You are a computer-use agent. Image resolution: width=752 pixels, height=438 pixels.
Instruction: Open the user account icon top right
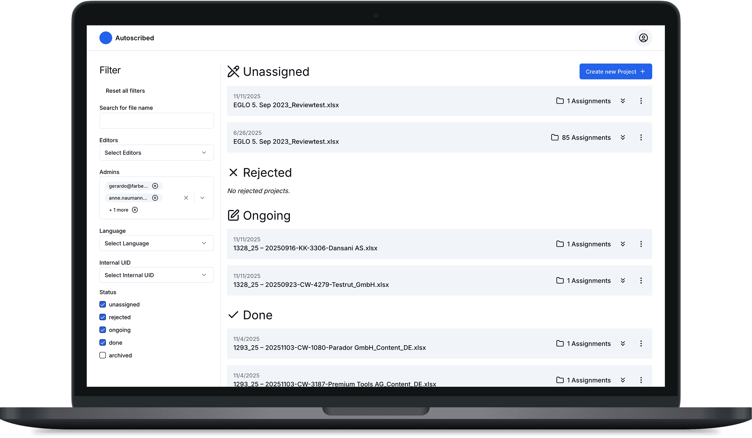click(x=643, y=38)
